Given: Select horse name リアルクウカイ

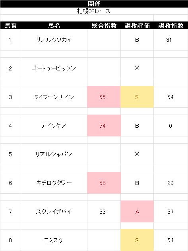Looking at the screenshot, I should [54, 40].
